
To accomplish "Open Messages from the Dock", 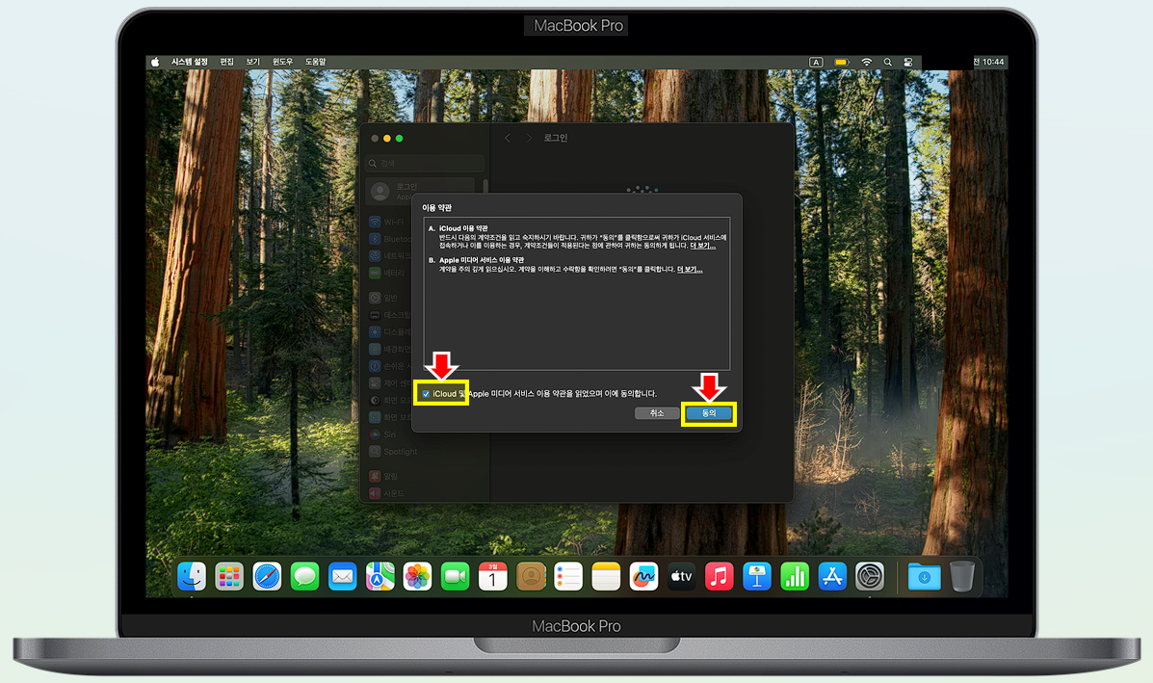I will click(x=304, y=576).
